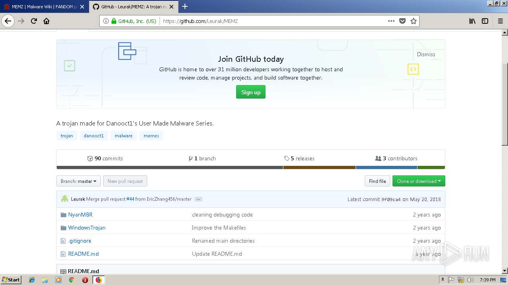Viewport: 508px width, 285px height.
Task: Show site information icon in address bar
Action: pyautogui.click(x=106, y=21)
